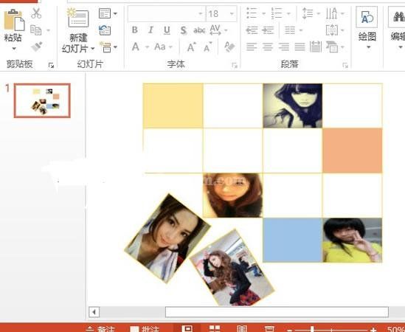Select the orange square in the grid
This screenshot has height=332, width=405.
pyautogui.click(x=353, y=151)
